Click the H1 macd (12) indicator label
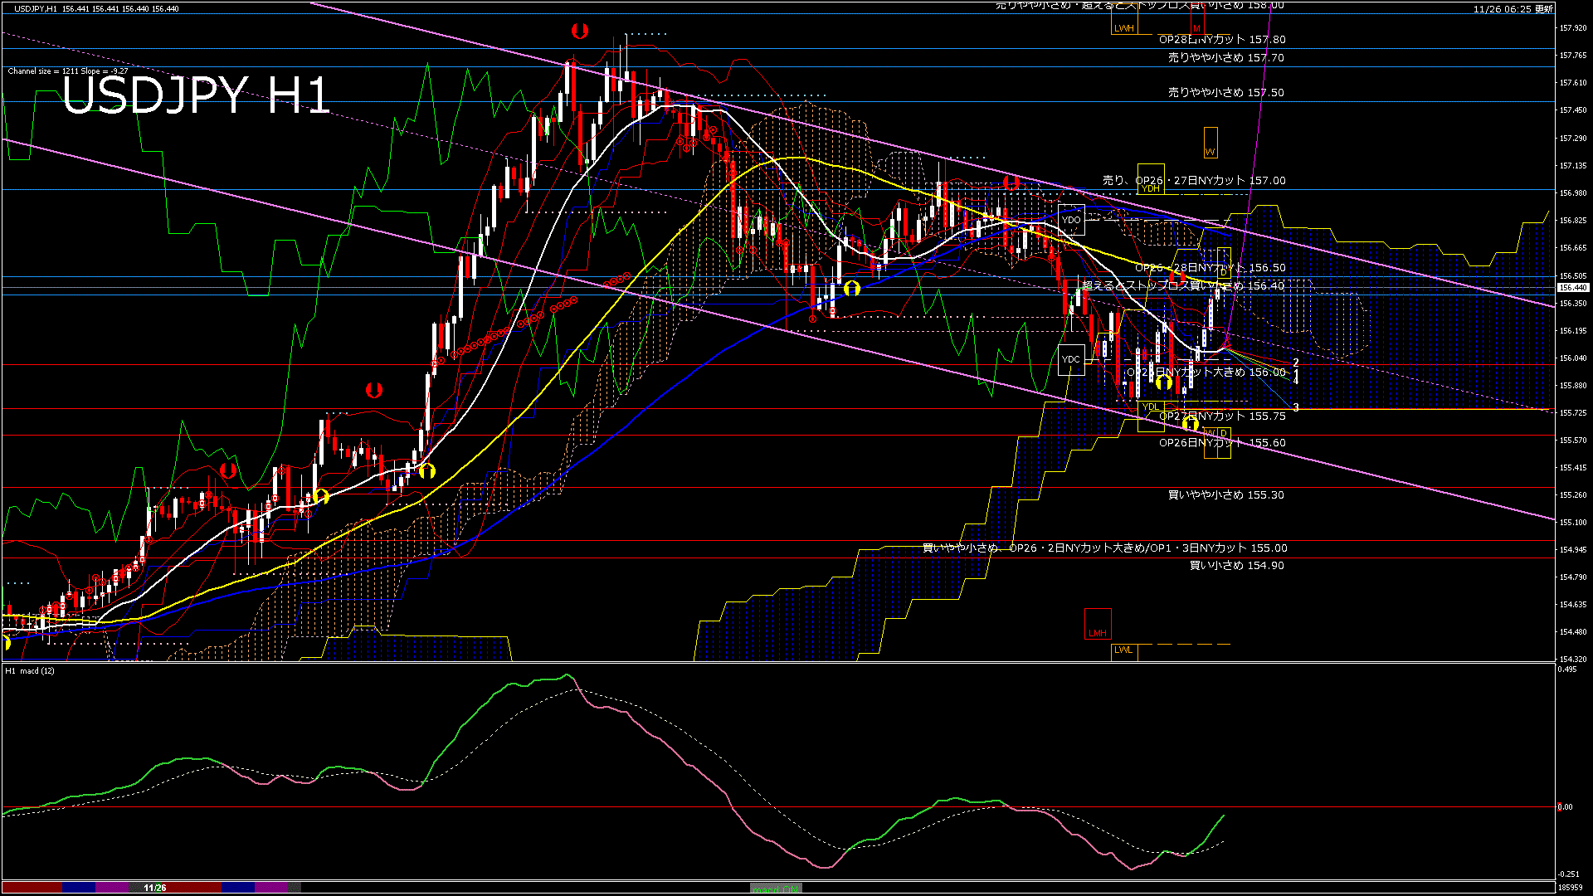 [x=30, y=670]
